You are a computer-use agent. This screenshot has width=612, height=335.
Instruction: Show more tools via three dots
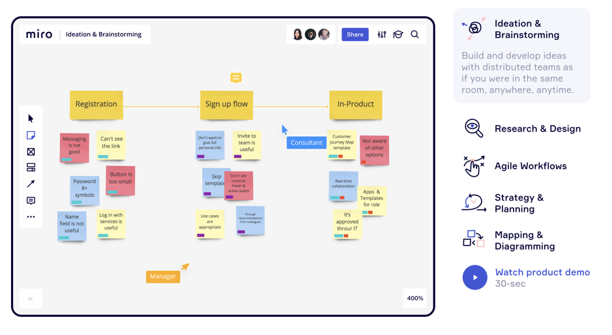point(31,217)
